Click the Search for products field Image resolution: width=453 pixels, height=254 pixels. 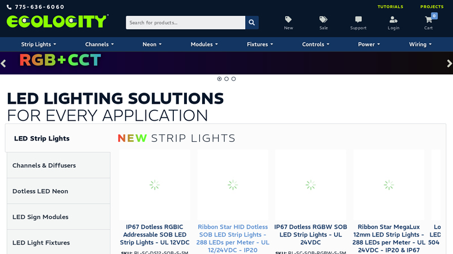pos(185,23)
